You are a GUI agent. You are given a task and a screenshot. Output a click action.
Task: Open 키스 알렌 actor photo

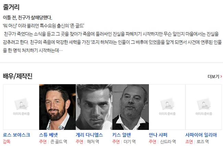131,107
